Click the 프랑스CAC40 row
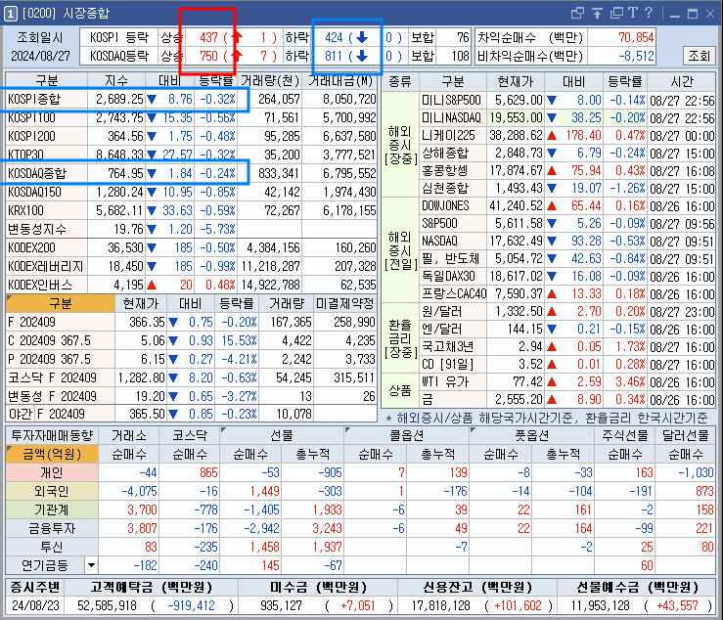Image resolution: width=723 pixels, height=620 pixels. click(567, 293)
